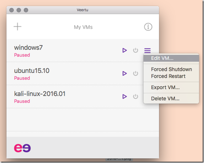Click the power icon for windows7
The width and height of the screenshot is (204, 163).
coord(135,50)
